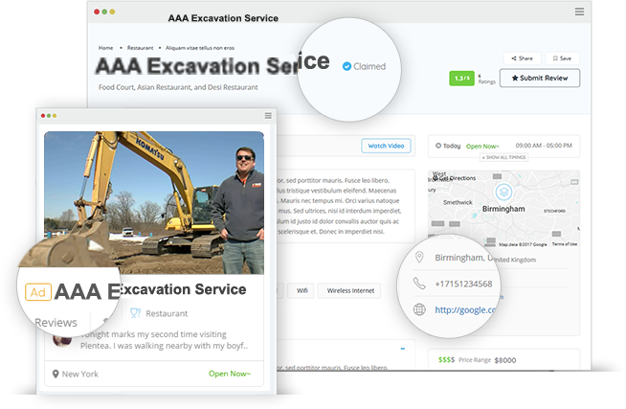The height and width of the screenshot is (409, 626).
Task: Click the map marker on Birmingham map
Action: (x=503, y=193)
